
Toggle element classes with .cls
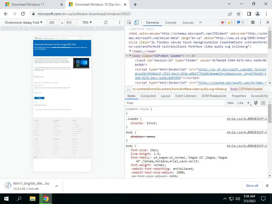[240, 103]
